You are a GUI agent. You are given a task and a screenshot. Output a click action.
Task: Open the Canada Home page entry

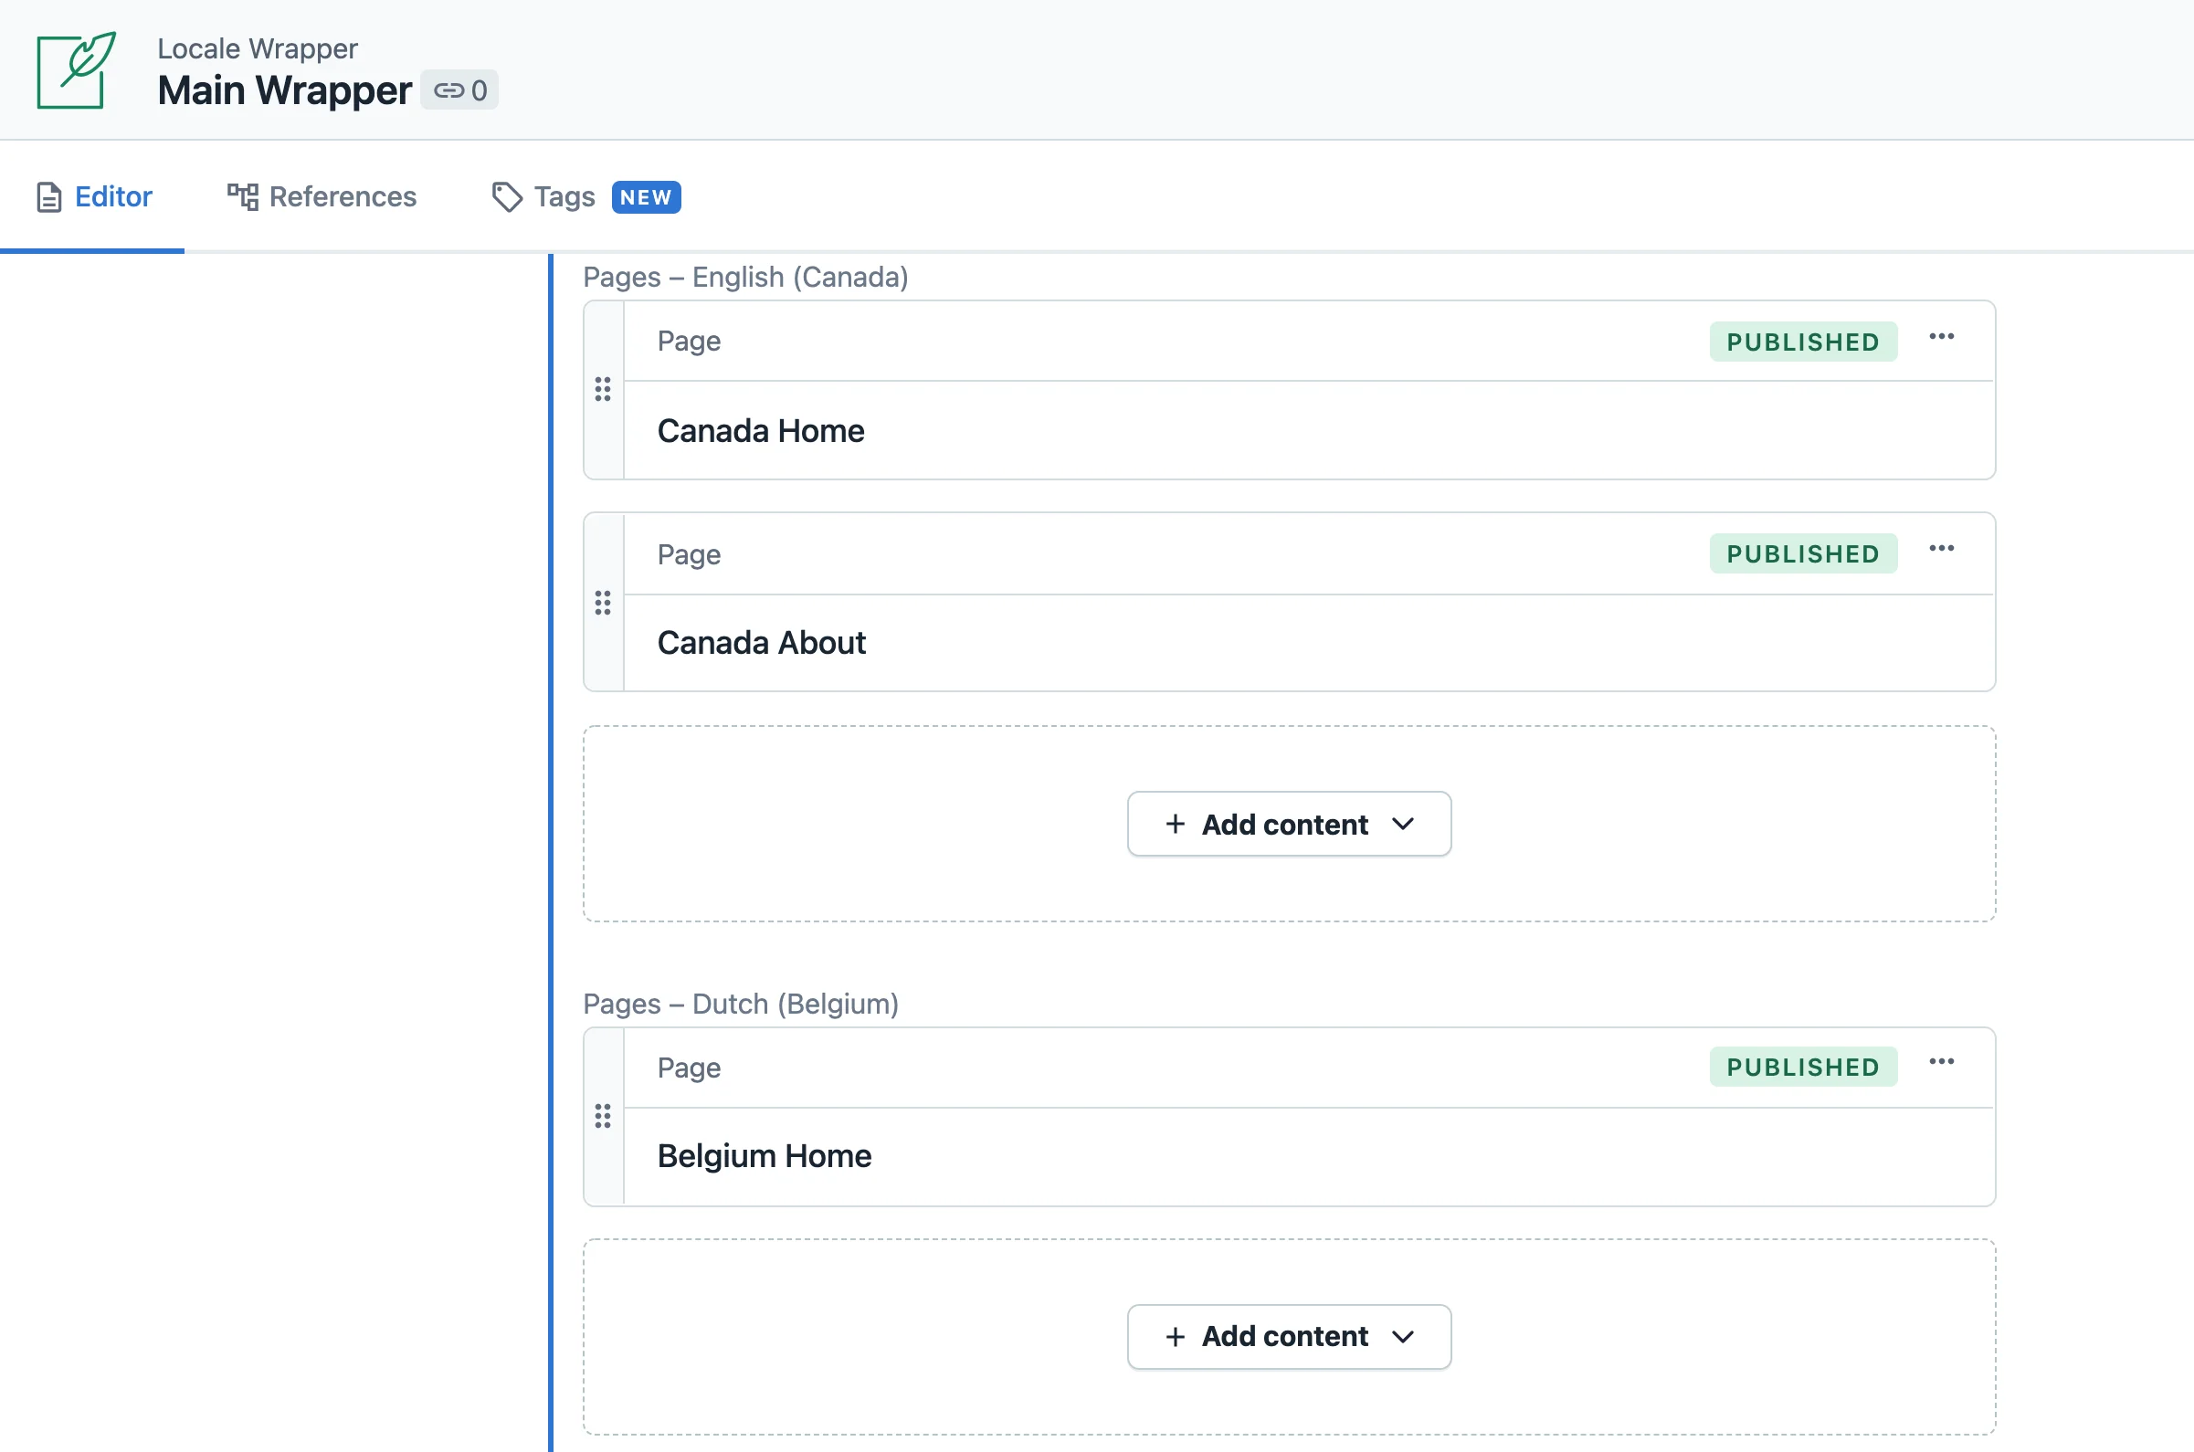click(x=760, y=431)
